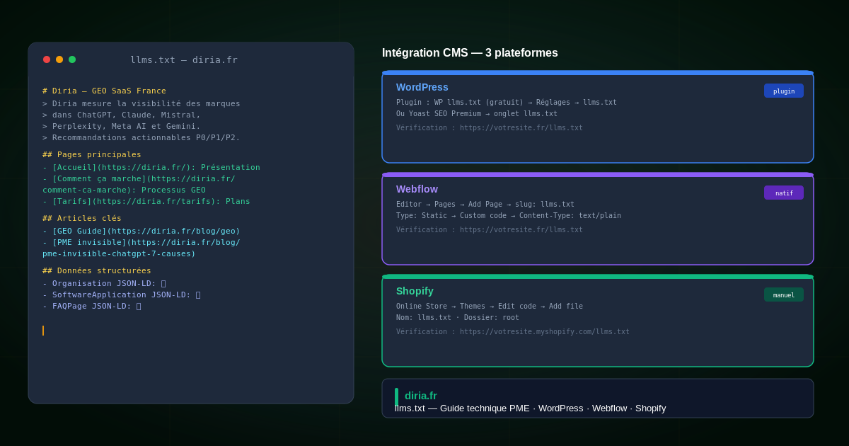
Task: Select the '## Données structurées' heading
Action: pyautogui.click(x=97, y=270)
